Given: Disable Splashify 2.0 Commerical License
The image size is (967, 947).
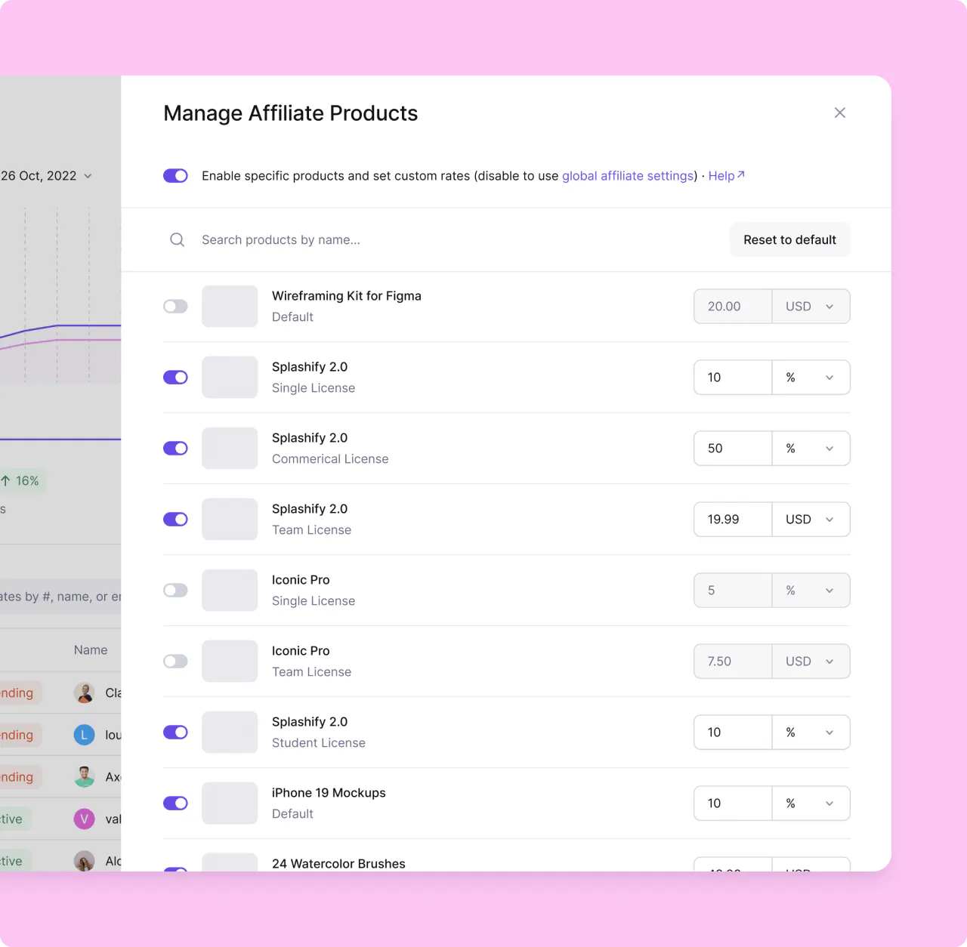Looking at the screenshot, I should pyautogui.click(x=175, y=448).
